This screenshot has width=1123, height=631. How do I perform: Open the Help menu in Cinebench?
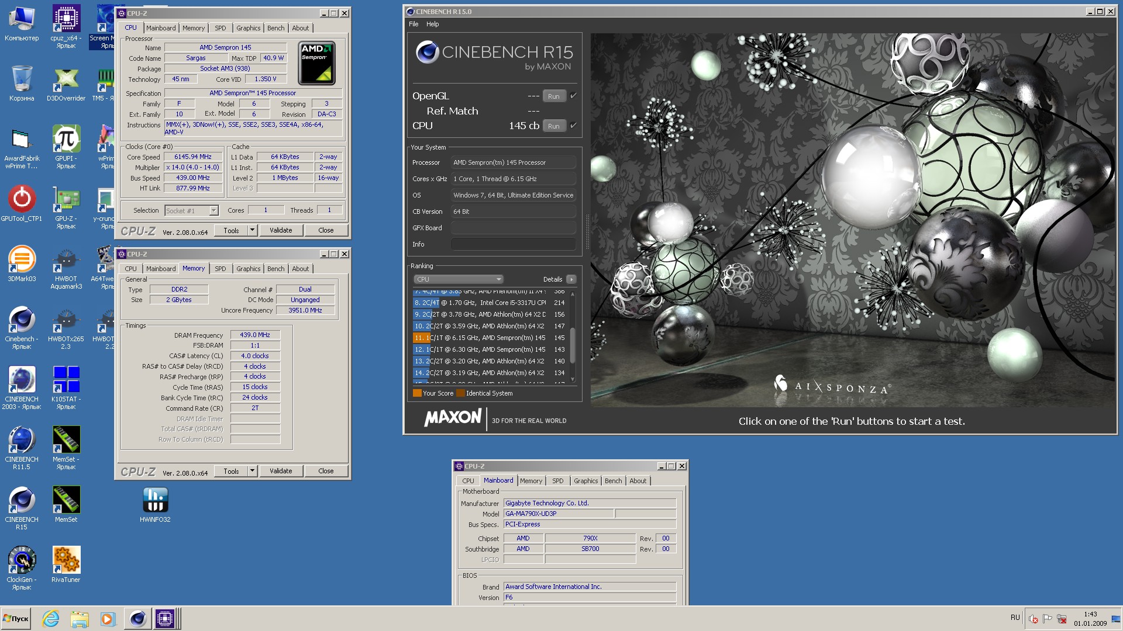click(x=432, y=24)
